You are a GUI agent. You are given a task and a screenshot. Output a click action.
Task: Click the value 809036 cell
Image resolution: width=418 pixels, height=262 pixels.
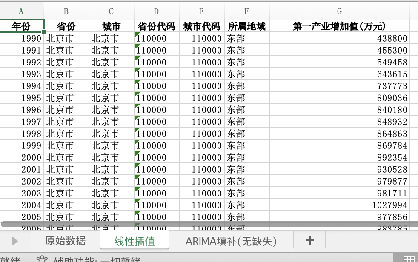click(339, 98)
